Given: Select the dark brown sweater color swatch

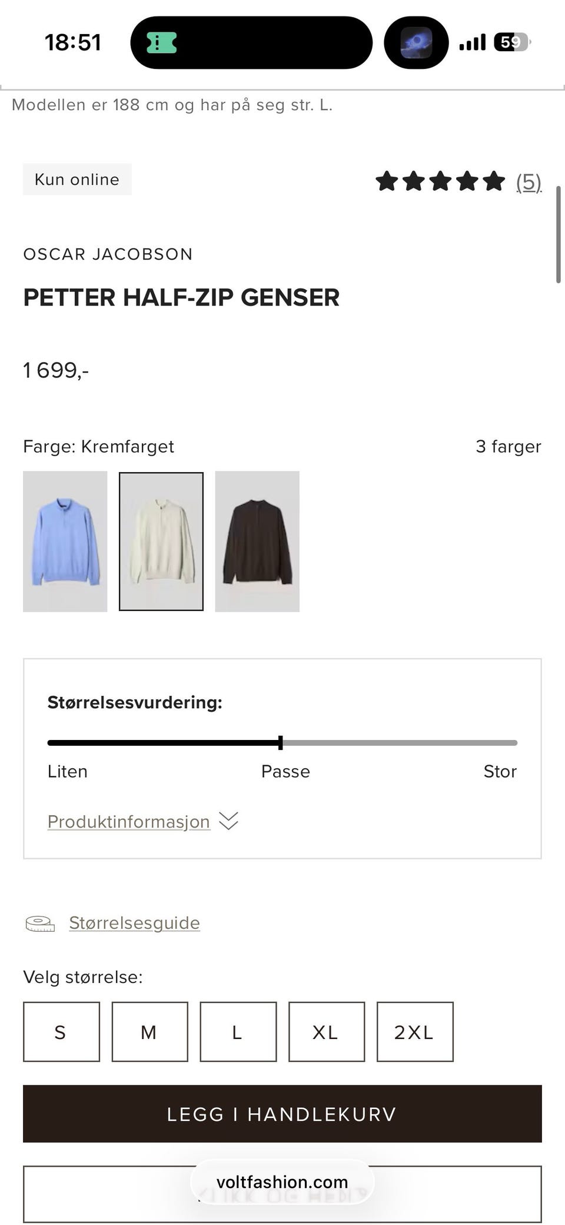Looking at the screenshot, I should point(257,542).
